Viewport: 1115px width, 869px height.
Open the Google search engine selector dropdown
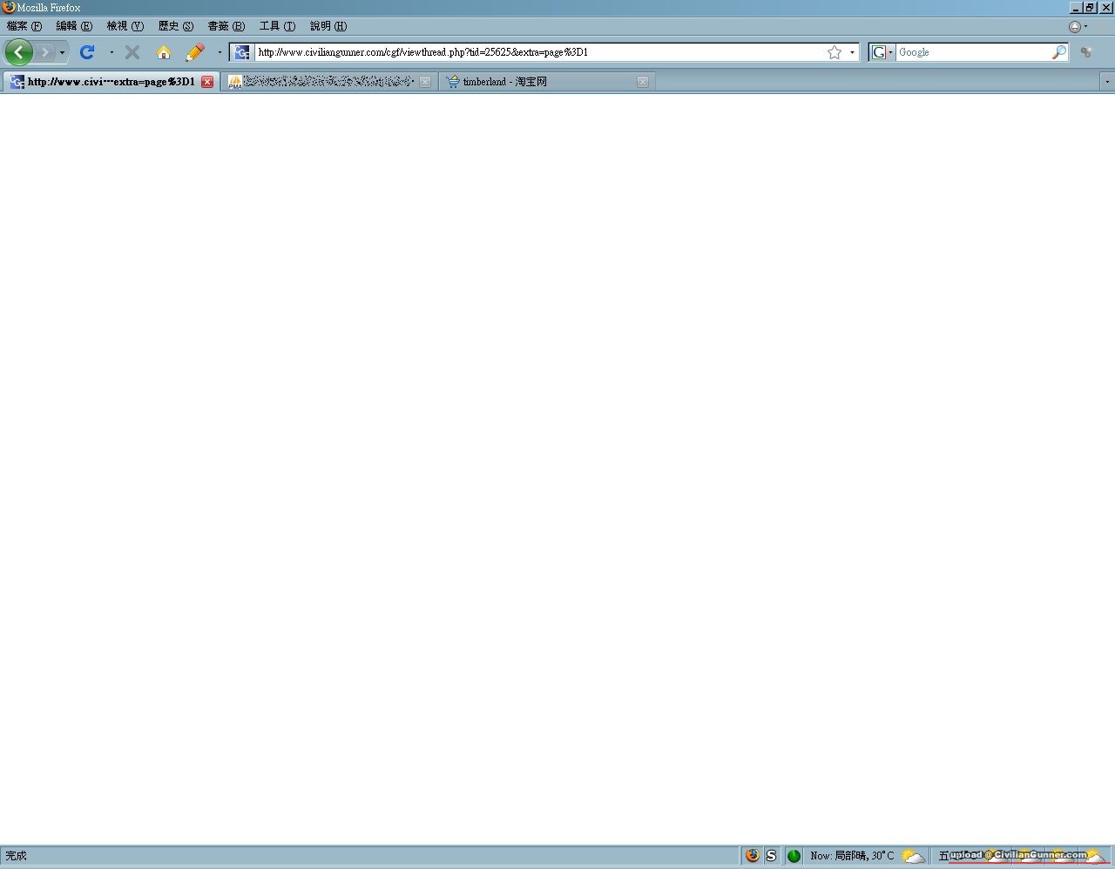click(x=882, y=52)
